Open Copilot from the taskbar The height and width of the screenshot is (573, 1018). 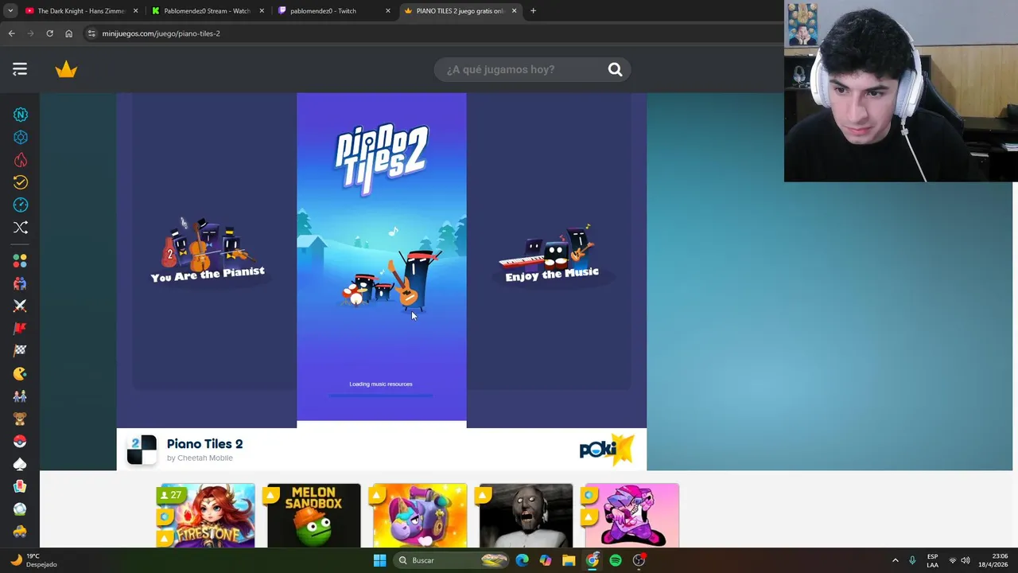coord(545,560)
